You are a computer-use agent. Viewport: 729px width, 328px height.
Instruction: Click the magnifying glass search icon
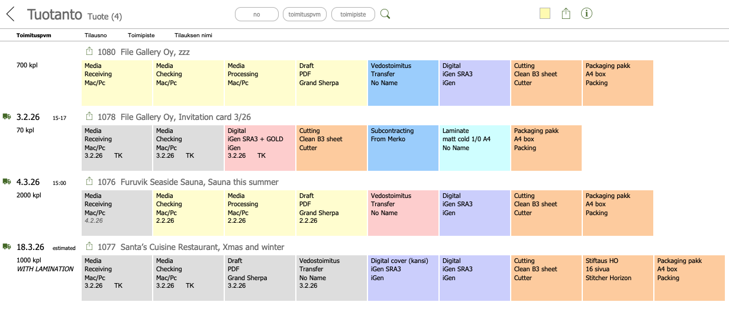(x=385, y=14)
